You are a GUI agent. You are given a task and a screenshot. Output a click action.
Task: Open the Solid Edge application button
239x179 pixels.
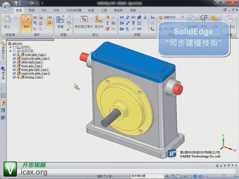[6, 6]
